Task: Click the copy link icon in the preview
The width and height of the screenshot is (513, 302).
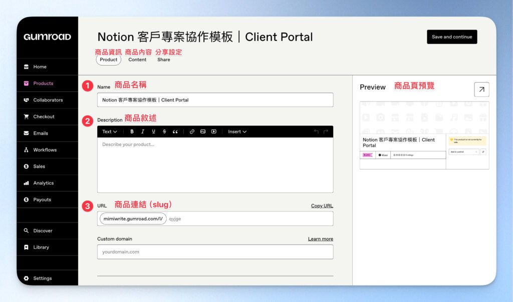Action: pyautogui.click(x=483, y=152)
